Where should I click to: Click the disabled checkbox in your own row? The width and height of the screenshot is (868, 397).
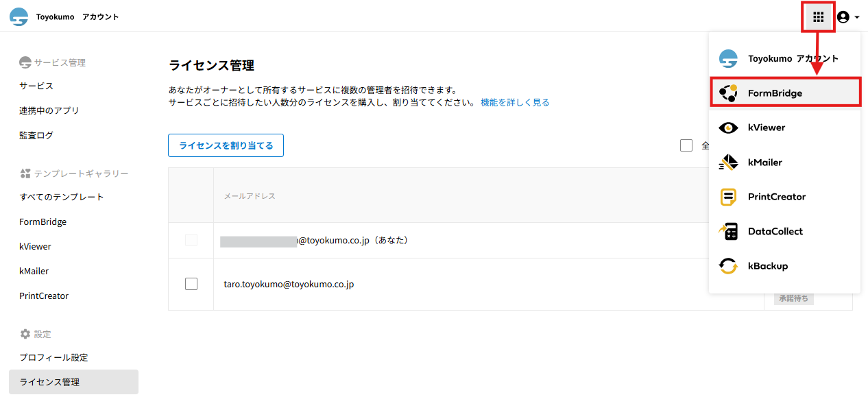(x=191, y=241)
